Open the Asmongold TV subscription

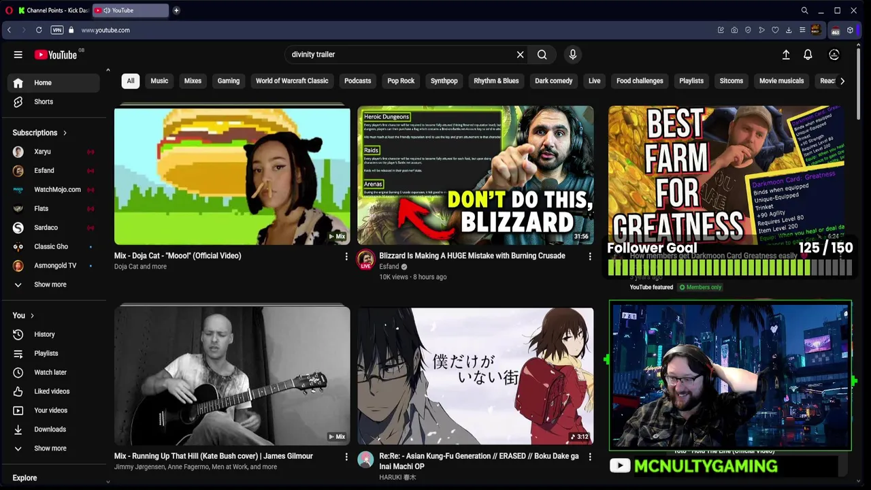click(54, 266)
